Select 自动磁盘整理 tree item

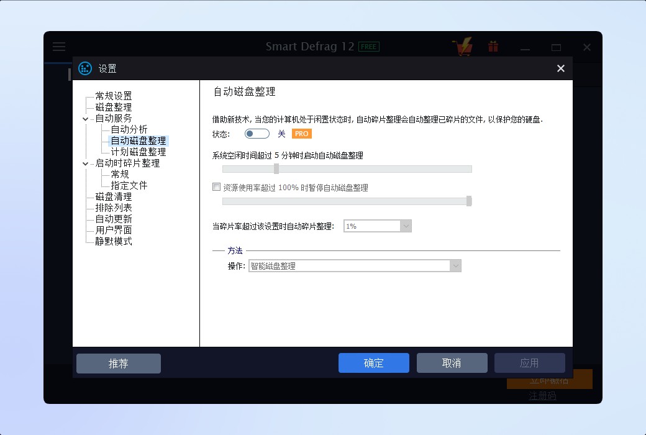pyautogui.click(x=139, y=140)
